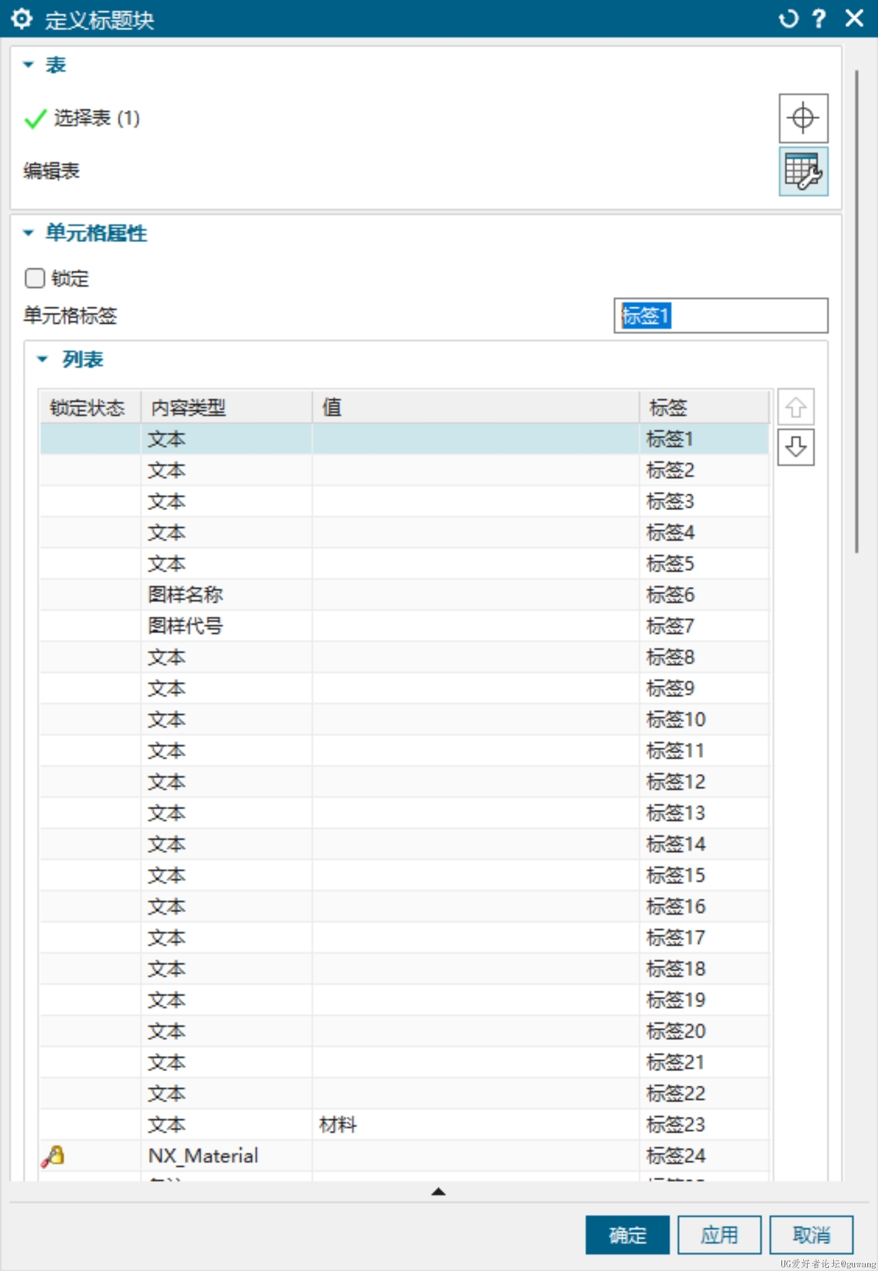Click the collapse arrow above the buttons
Viewport: 878px width, 1271px height.
[438, 1191]
